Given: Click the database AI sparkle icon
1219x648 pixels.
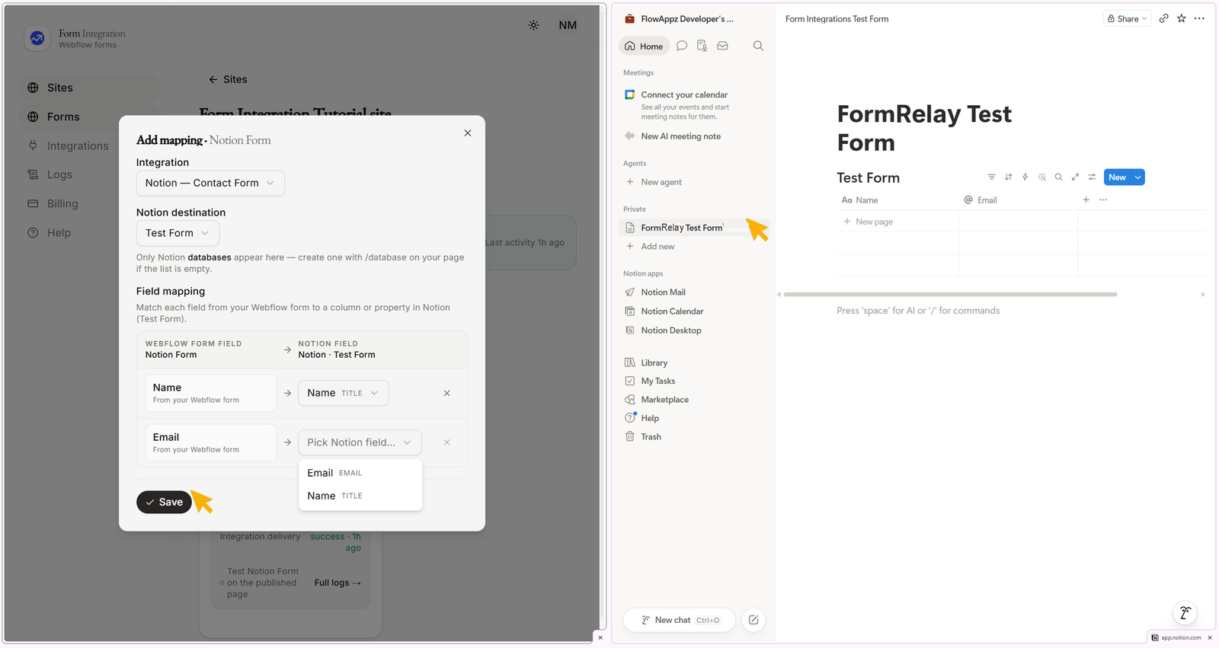Looking at the screenshot, I should pos(1041,177).
